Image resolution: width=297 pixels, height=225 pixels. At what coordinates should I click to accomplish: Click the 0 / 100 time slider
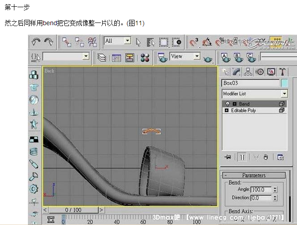pyautogui.click(x=73, y=210)
